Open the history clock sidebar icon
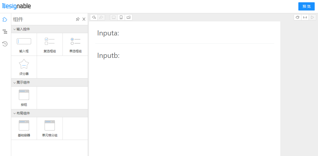318x156 pixels. pos(5,44)
